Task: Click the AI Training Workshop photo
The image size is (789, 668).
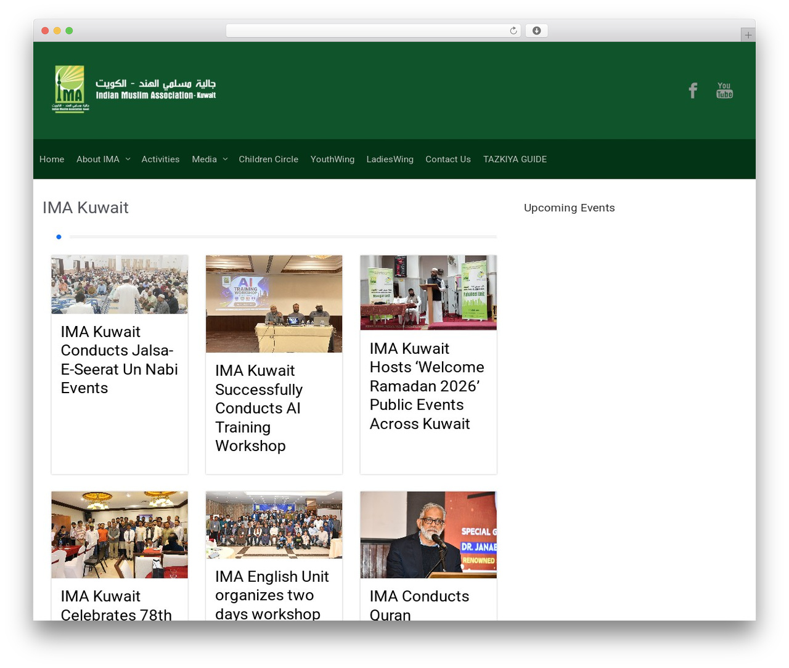Action: click(274, 304)
